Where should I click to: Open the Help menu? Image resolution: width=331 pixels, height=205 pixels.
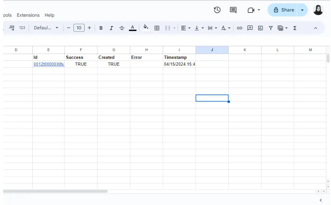click(49, 15)
